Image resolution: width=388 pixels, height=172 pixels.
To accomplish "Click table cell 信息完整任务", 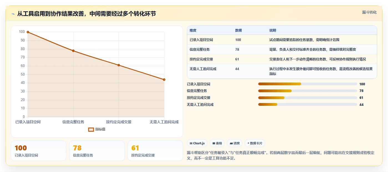I will tap(200, 50).
